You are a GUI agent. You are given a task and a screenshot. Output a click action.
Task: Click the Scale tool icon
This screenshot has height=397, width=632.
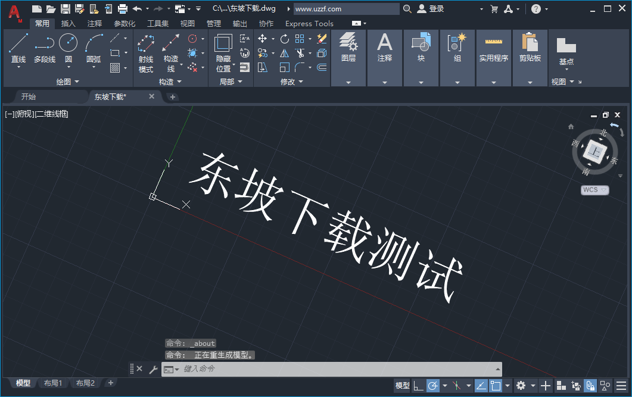[x=285, y=67]
